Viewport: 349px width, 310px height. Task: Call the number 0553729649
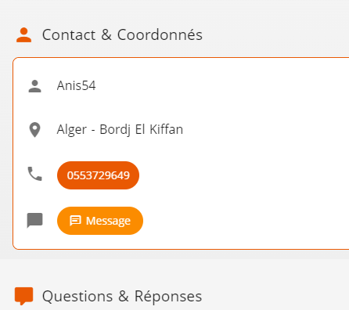point(98,175)
